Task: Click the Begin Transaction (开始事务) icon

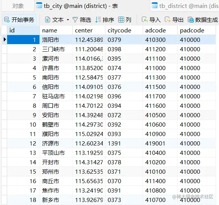Action: tap(7, 20)
